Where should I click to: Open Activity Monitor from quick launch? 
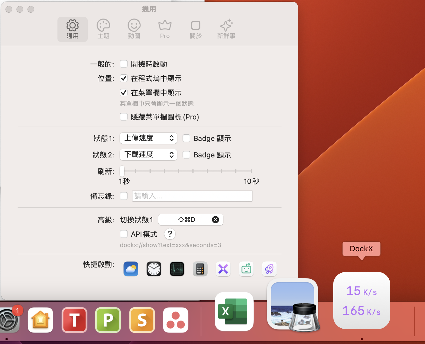[x=177, y=269]
